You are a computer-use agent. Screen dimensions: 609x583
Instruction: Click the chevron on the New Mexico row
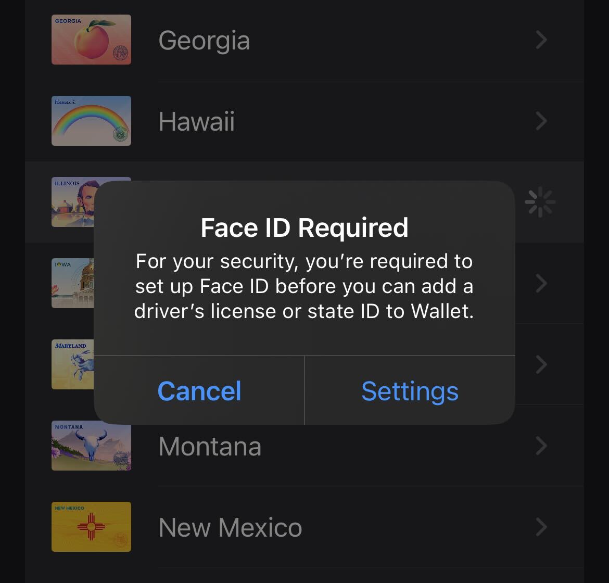pyautogui.click(x=541, y=527)
